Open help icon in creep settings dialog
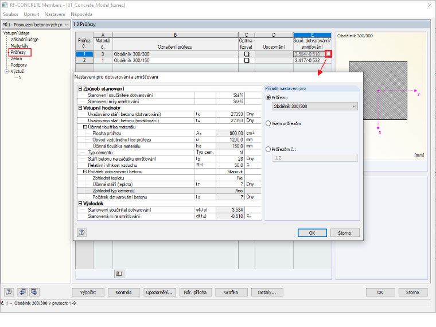The image size is (436, 327). (81, 232)
